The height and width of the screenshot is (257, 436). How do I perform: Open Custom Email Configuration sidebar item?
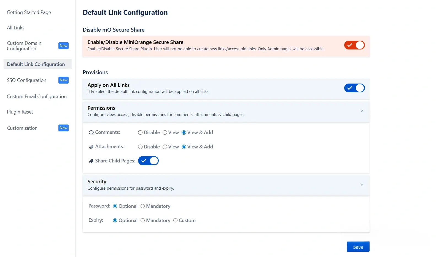(37, 96)
